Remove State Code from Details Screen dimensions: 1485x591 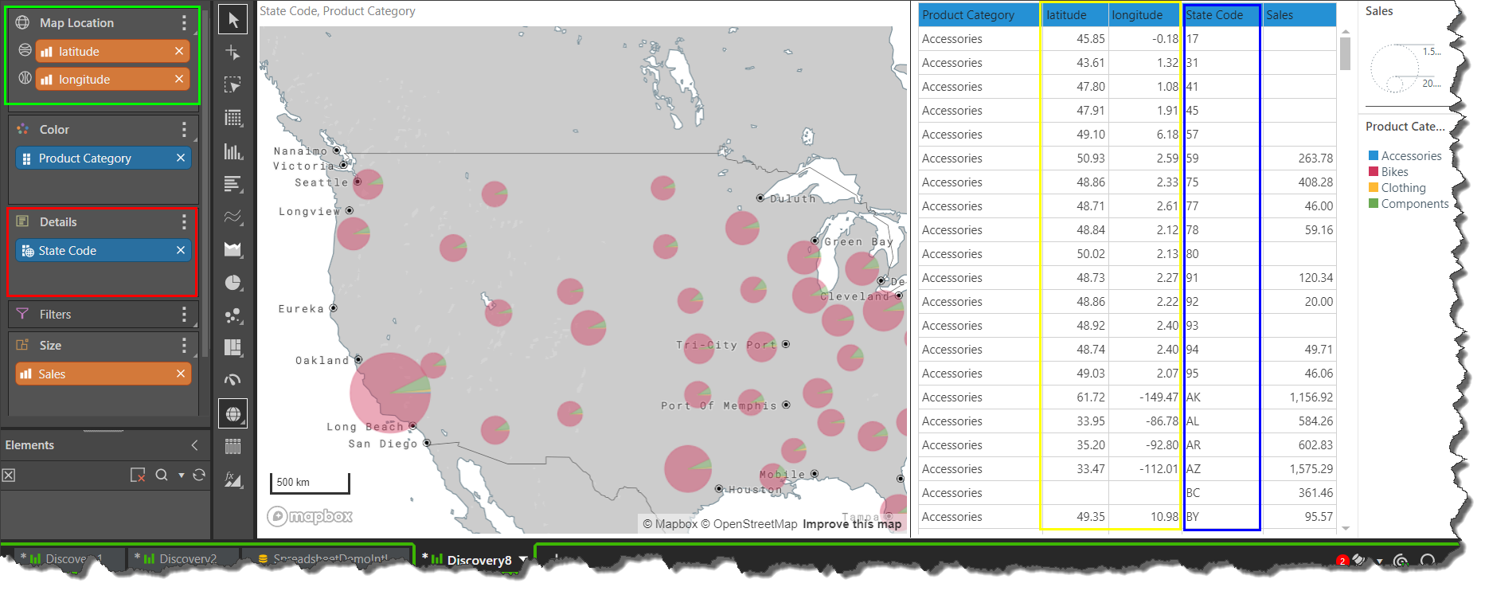(181, 250)
